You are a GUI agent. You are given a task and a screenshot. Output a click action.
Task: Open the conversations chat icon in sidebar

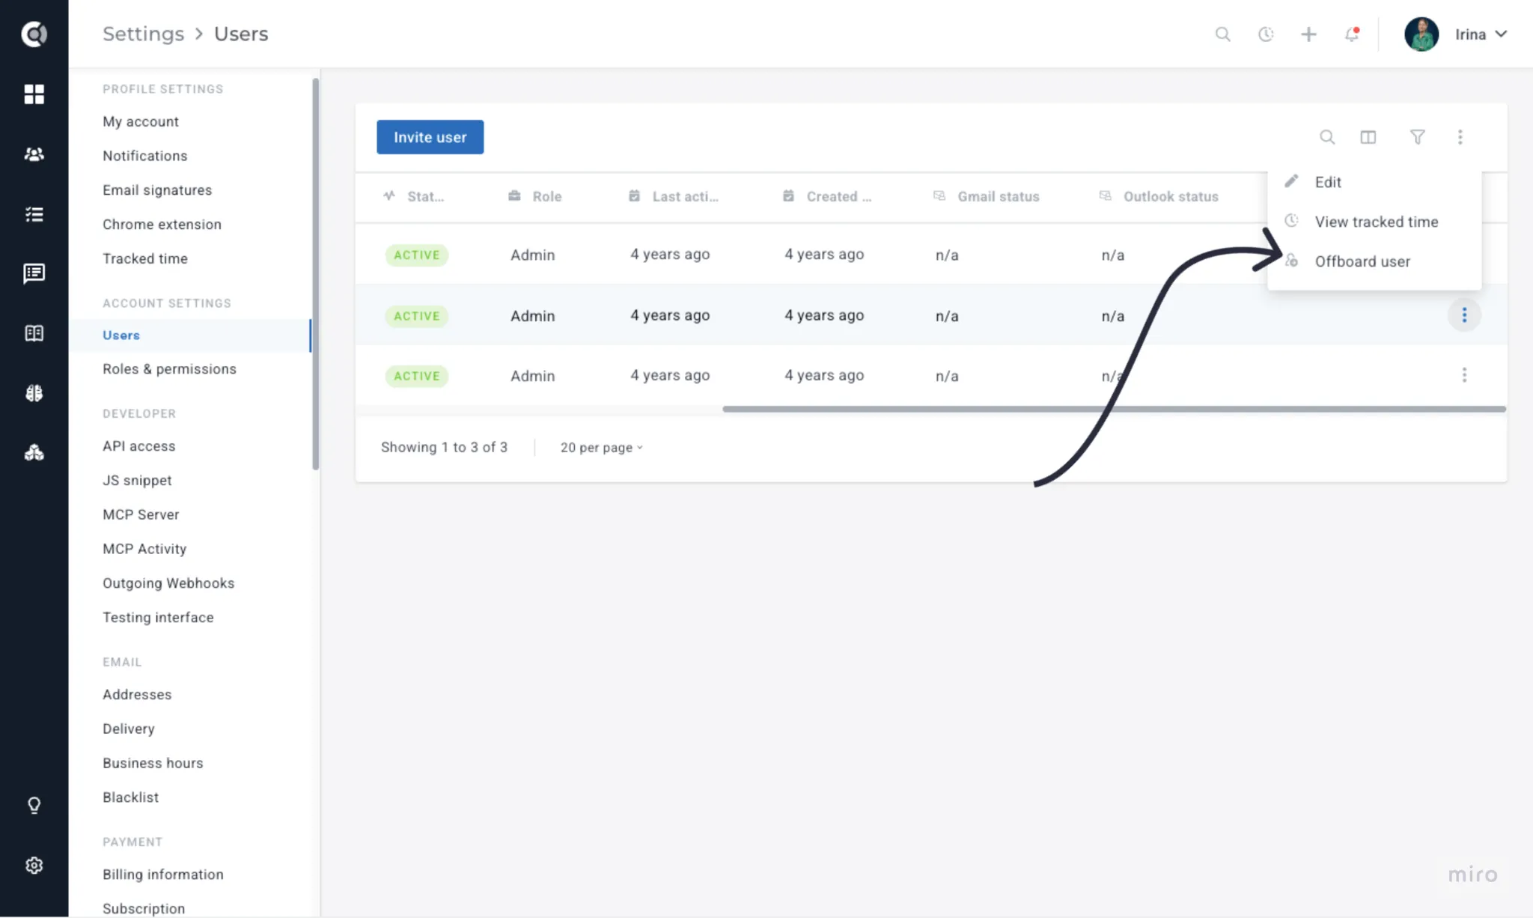(x=34, y=273)
